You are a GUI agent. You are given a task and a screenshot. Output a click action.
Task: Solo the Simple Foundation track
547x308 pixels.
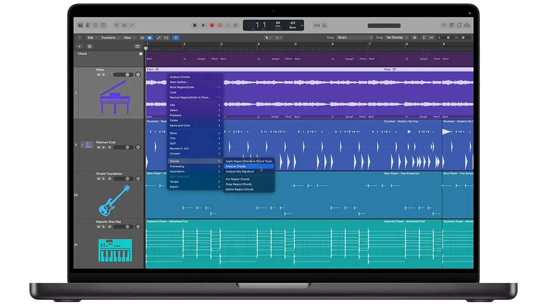(x=104, y=179)
